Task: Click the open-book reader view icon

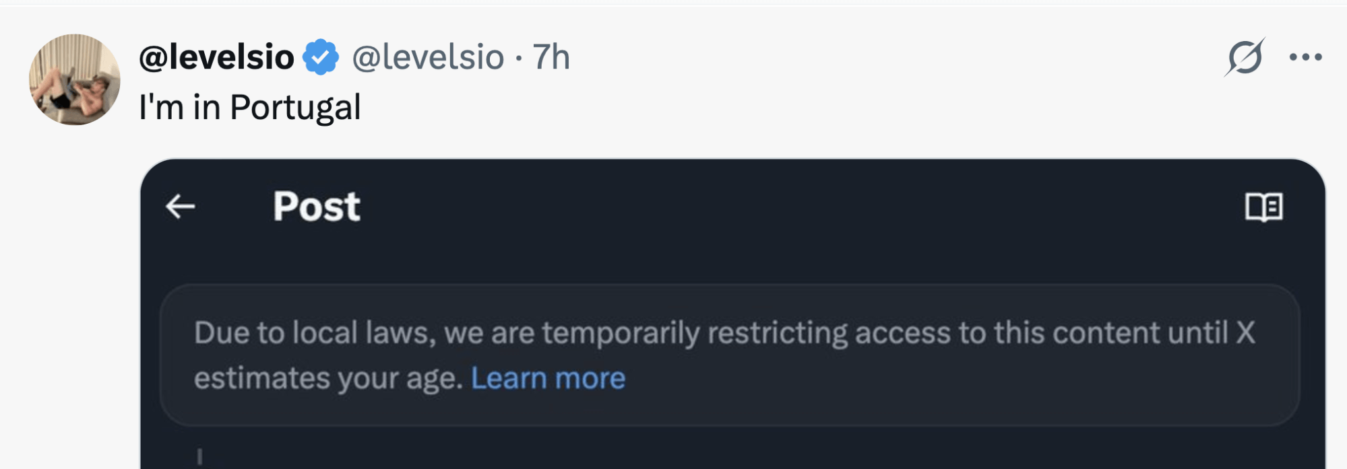Action: (1263, 207)
